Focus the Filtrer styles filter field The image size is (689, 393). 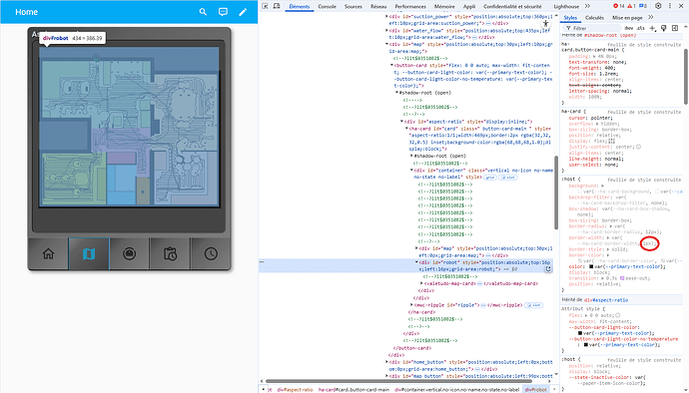click(x=591, y=28)
